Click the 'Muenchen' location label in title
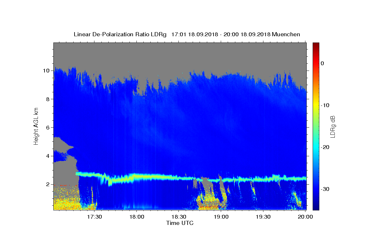 coord(286,34)
